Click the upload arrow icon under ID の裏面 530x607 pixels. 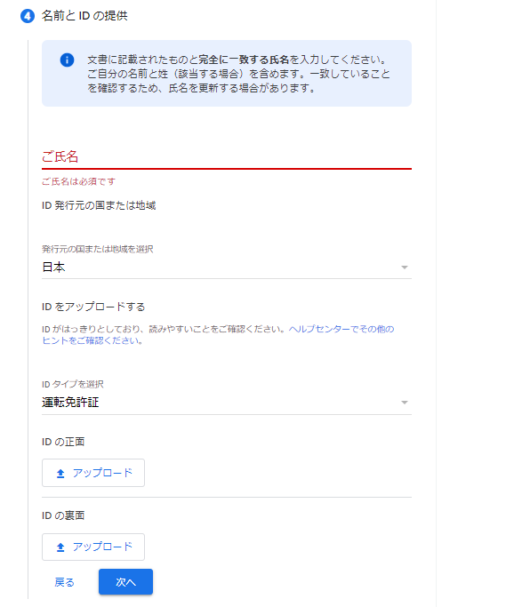click(60, 547)
